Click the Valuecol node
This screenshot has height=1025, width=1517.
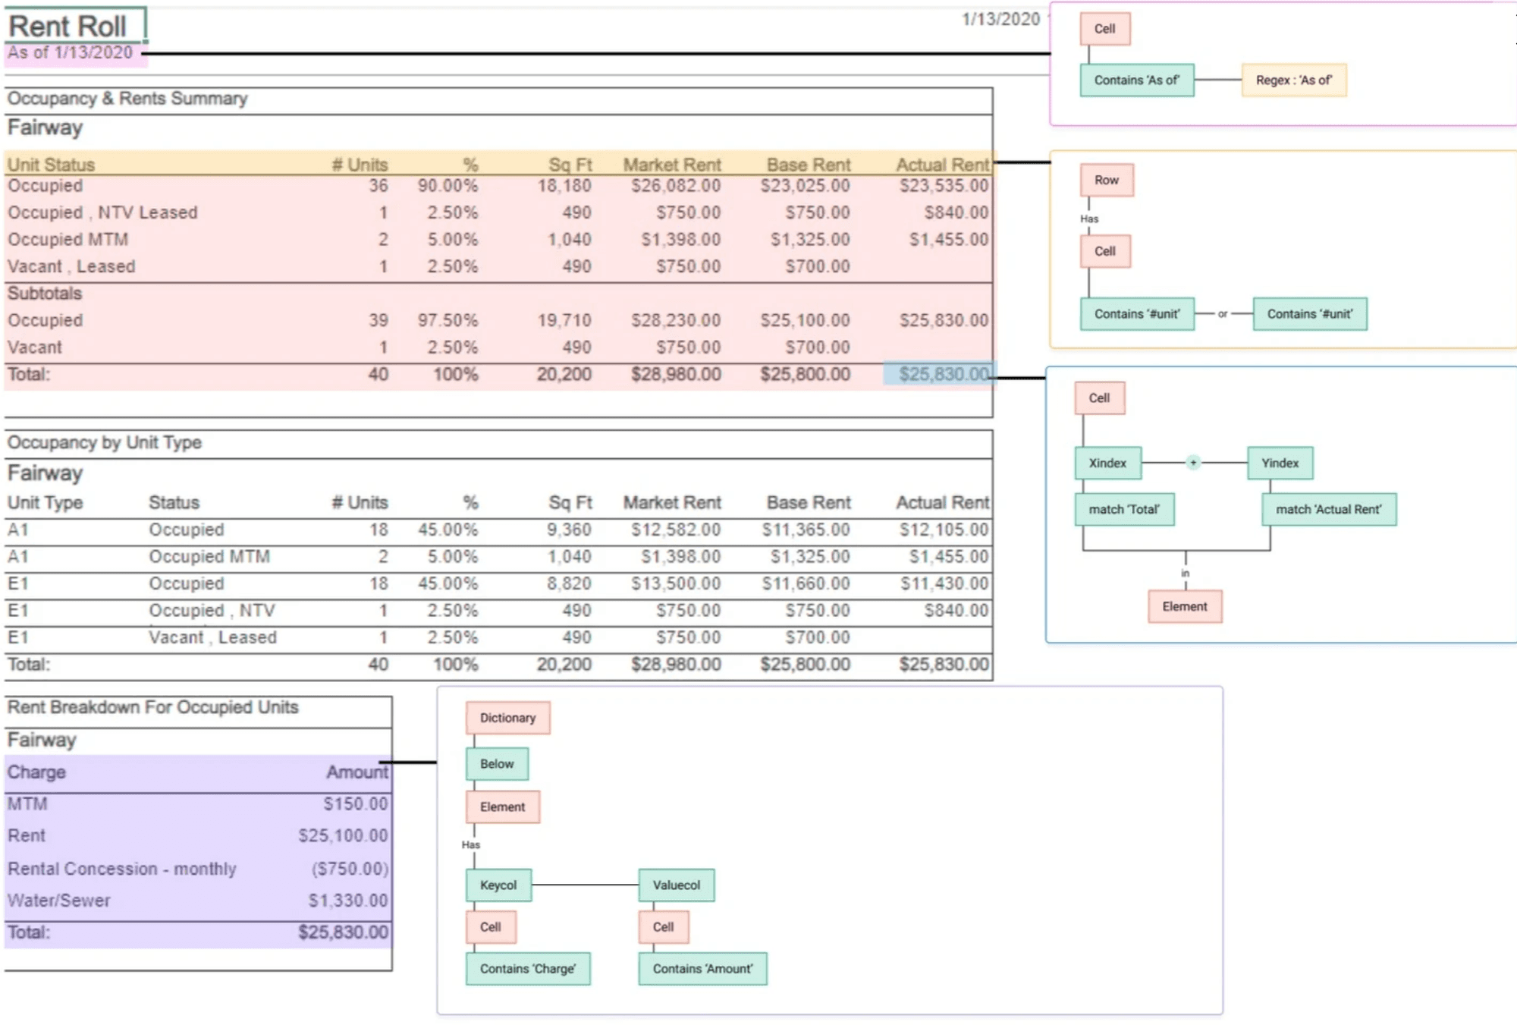tap(676, 885)
